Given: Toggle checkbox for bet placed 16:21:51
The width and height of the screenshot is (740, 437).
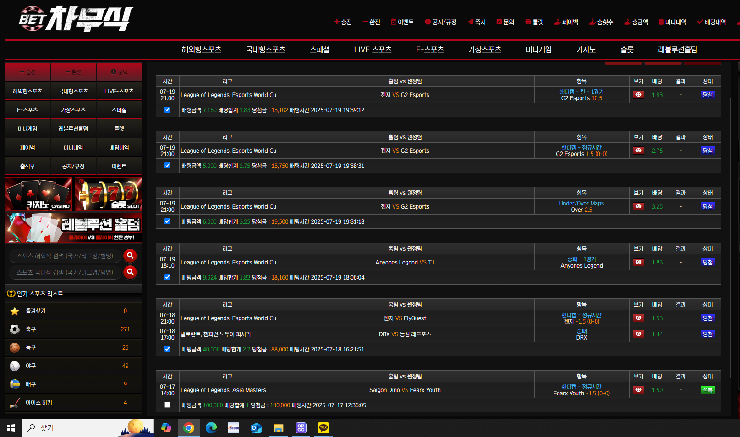Looking at the screenshot, I should pyautogui.click(x=167, y=349).
